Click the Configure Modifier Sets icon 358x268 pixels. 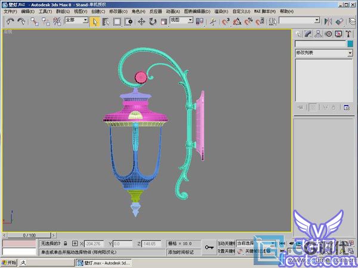click(x=347, y=107)
